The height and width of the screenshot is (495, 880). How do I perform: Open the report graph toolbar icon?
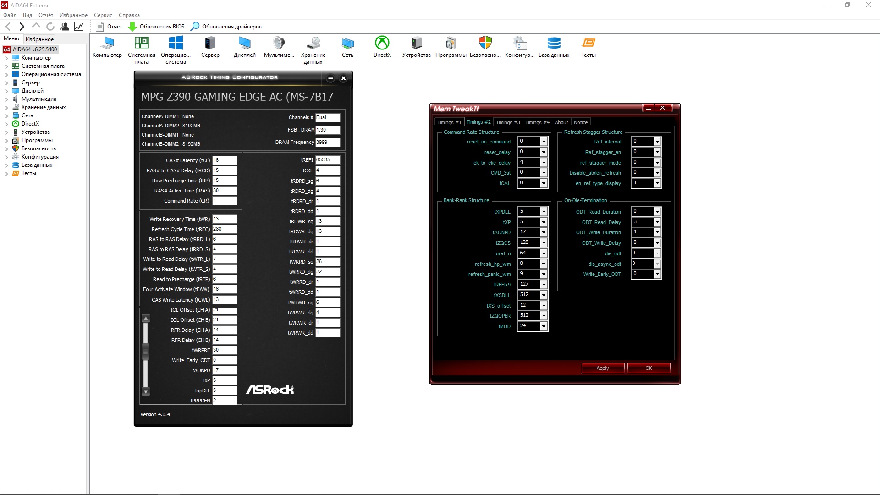pos(79,27)
